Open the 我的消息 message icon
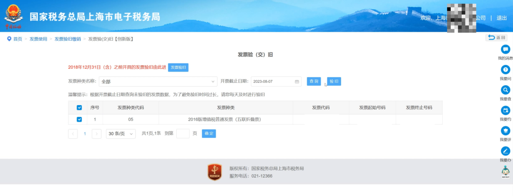 click(x=505, y=50)
